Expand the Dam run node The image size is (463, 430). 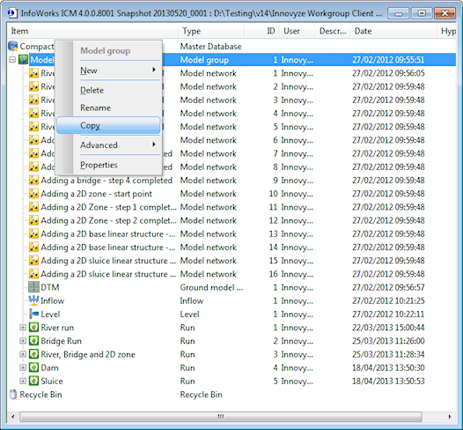pyautogui.click(x=23, y=367)
